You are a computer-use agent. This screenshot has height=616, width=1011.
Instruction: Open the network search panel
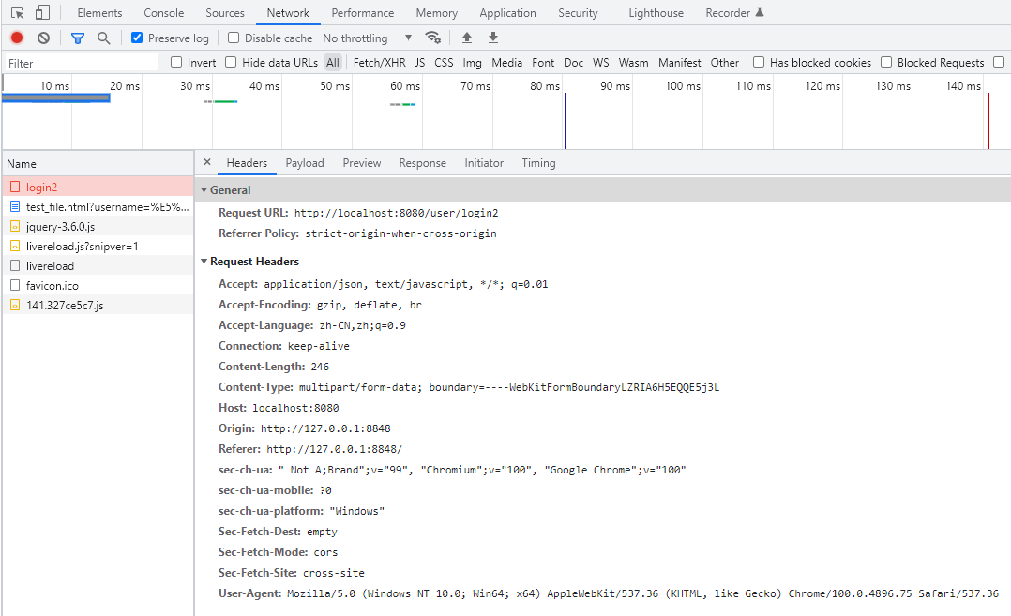tap(103, 38)
